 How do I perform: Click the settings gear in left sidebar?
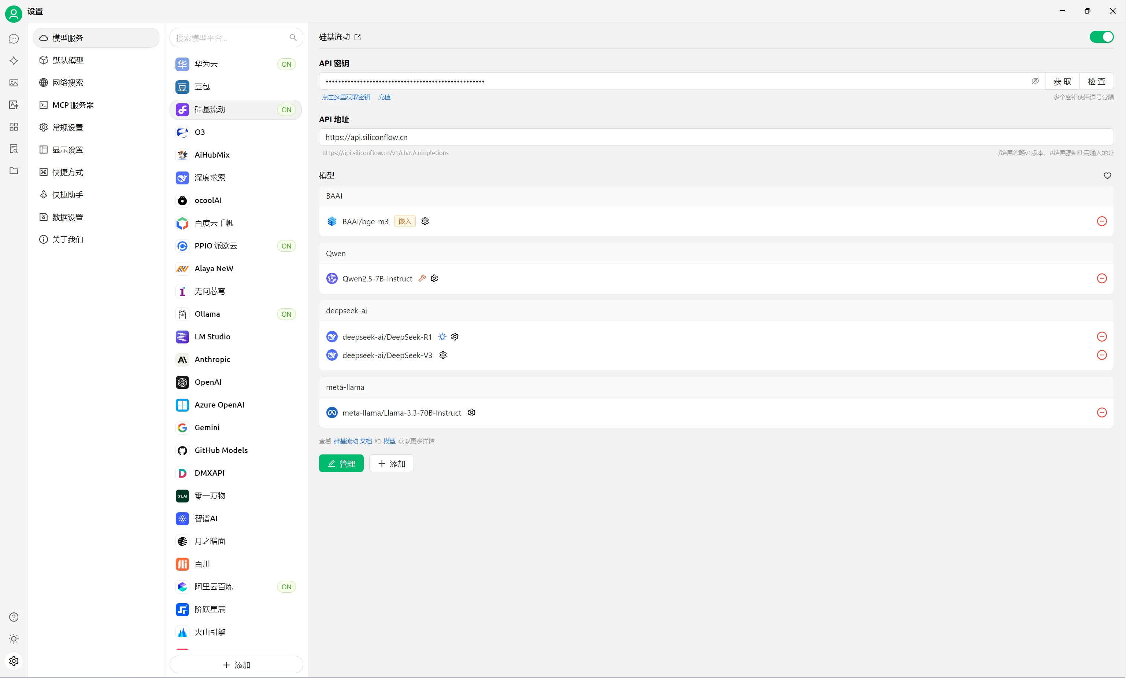14,661
